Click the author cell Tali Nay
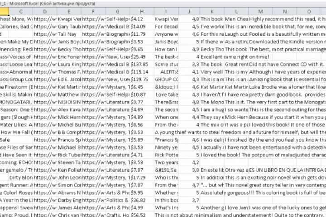The image size is (326, 217). pyautogui.click(x=69, y=34)
